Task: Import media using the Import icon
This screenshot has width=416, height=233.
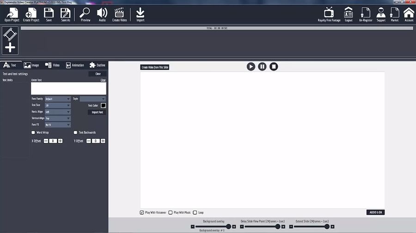Action: [141, 15]
